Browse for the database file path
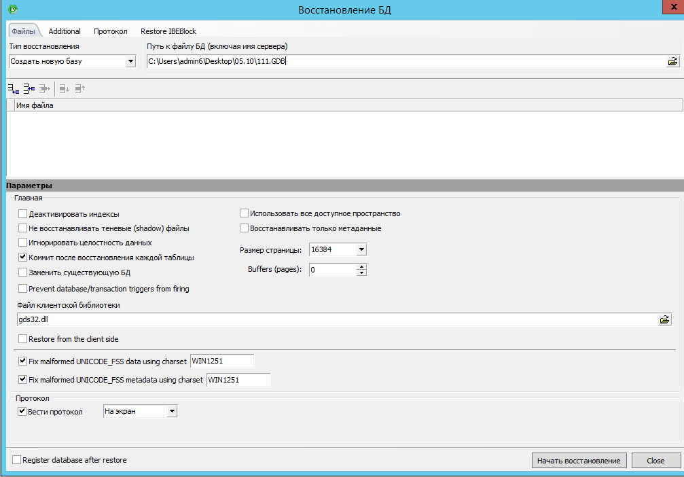The height and width of the screenshot is (477, 684). pos(672,61)
